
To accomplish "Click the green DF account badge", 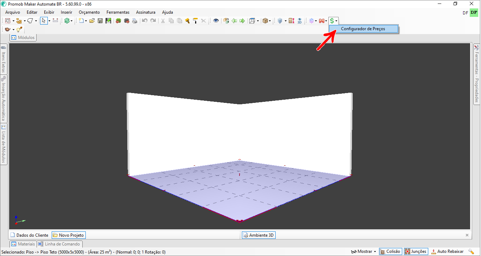I will coord(474,13).
